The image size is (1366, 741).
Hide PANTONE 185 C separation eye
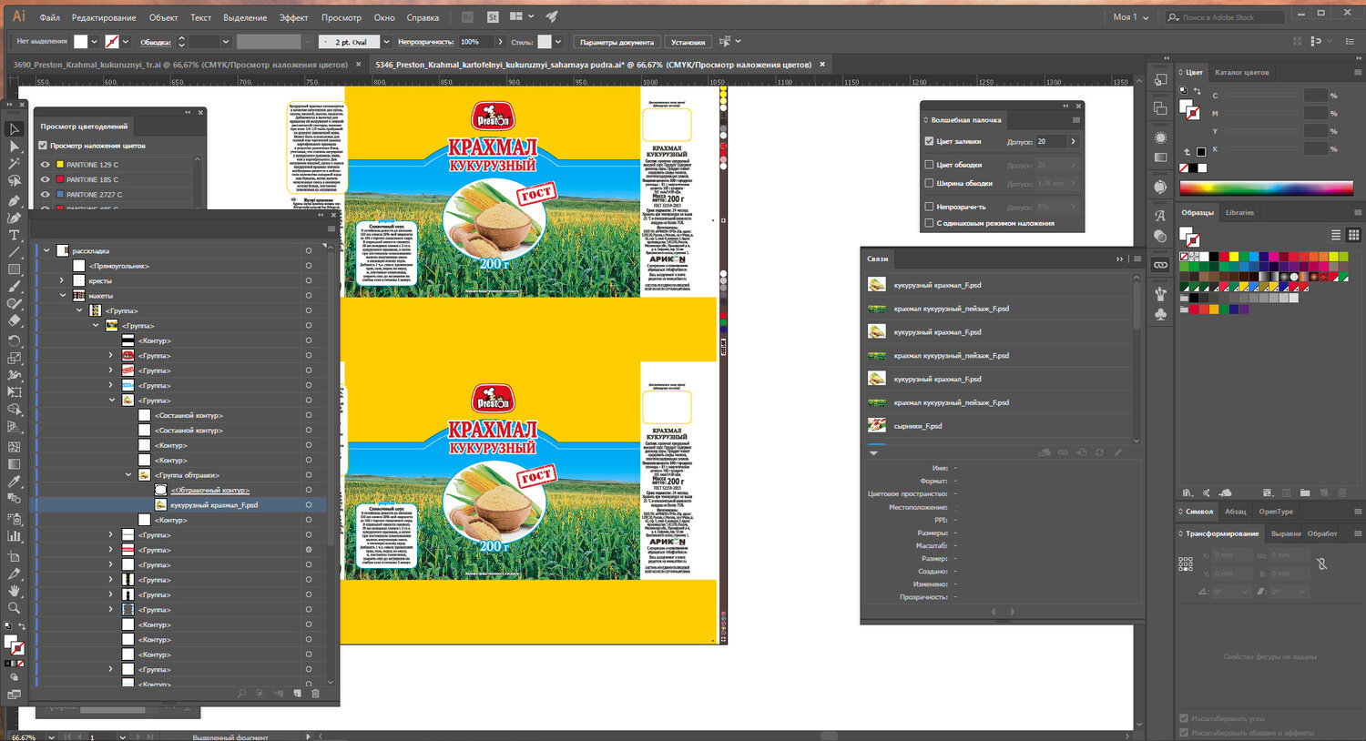(x=45, y=179)
